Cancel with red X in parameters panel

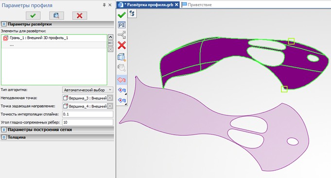tap(80, 16)
